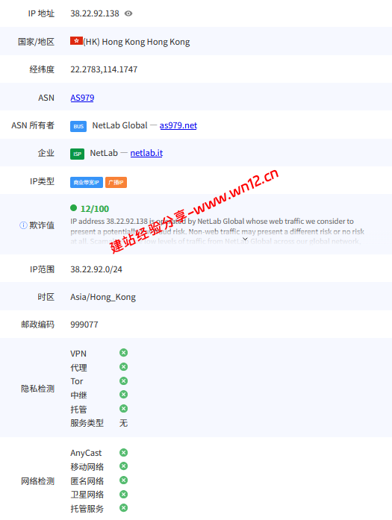Click the 网络检测 row label

[37, 481]
